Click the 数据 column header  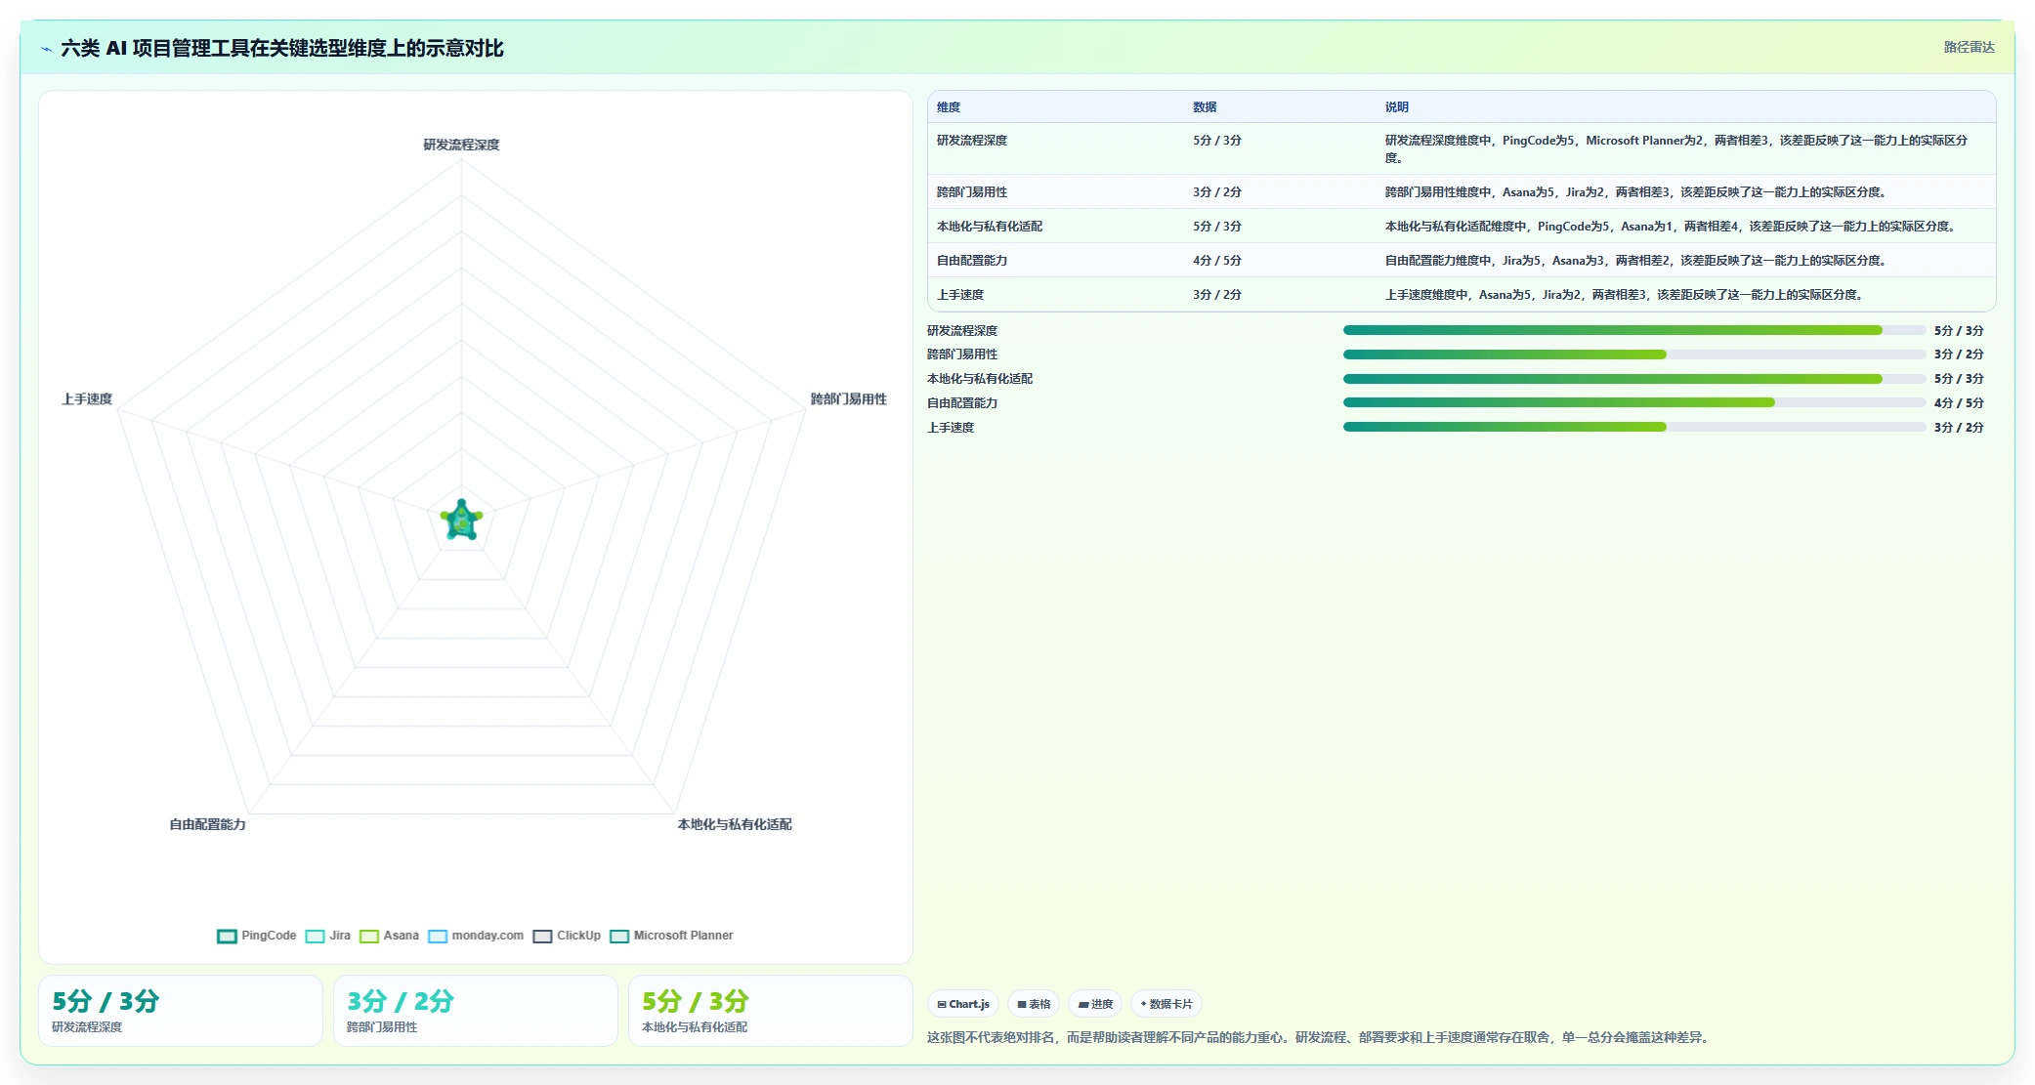click(1205, 107)
